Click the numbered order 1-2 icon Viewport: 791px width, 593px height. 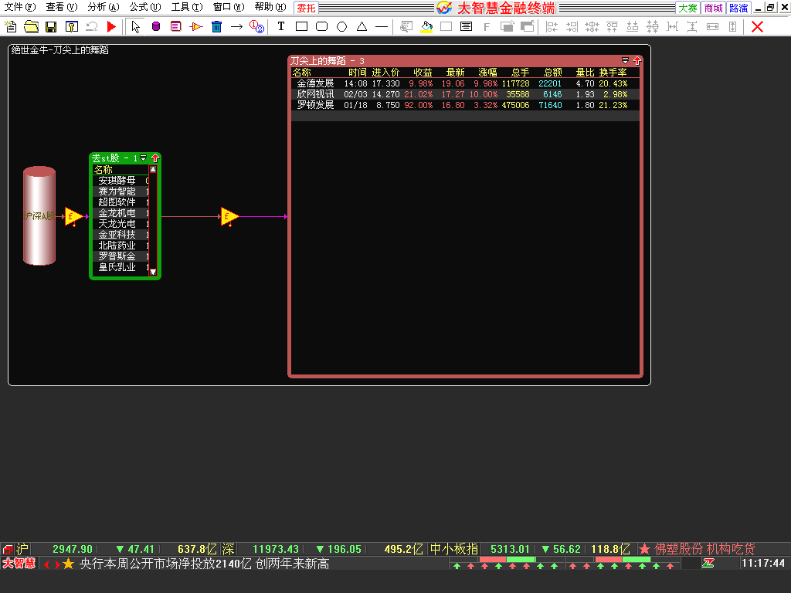click(x=256, y=27)
